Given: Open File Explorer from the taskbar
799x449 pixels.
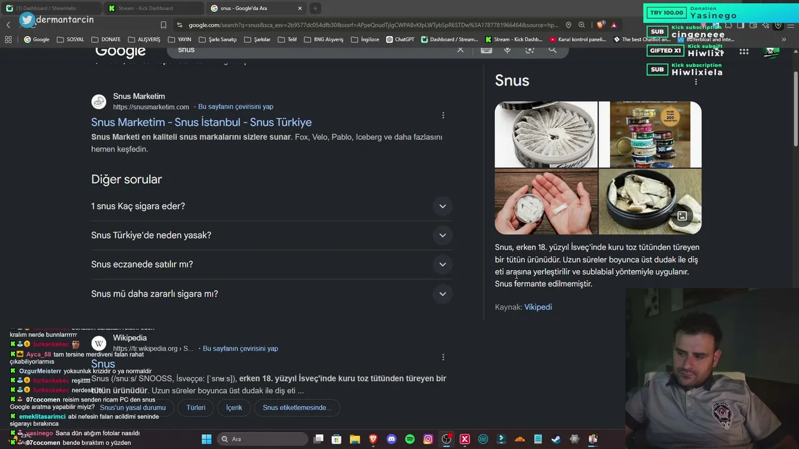Looking at the screenshot, I should click(355, 439).
